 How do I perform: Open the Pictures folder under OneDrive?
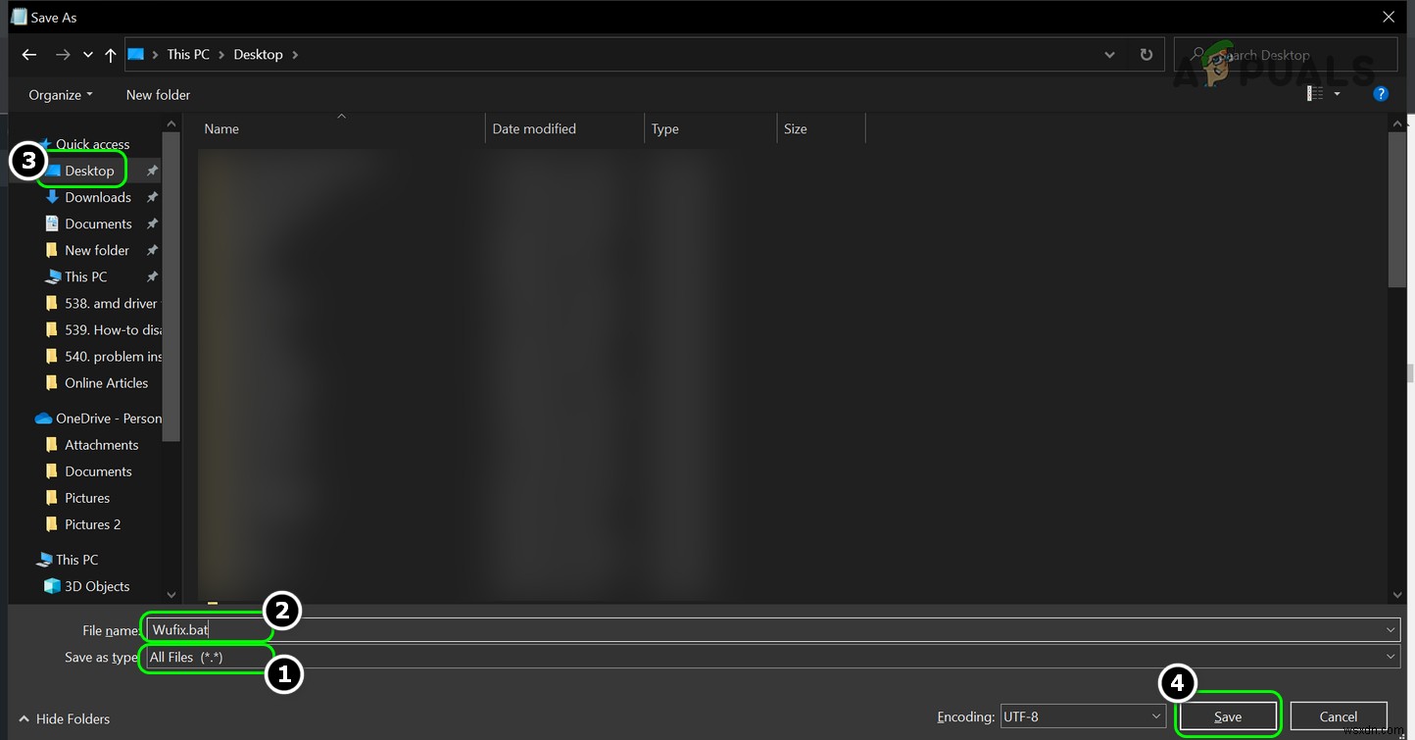coord(87,498)
